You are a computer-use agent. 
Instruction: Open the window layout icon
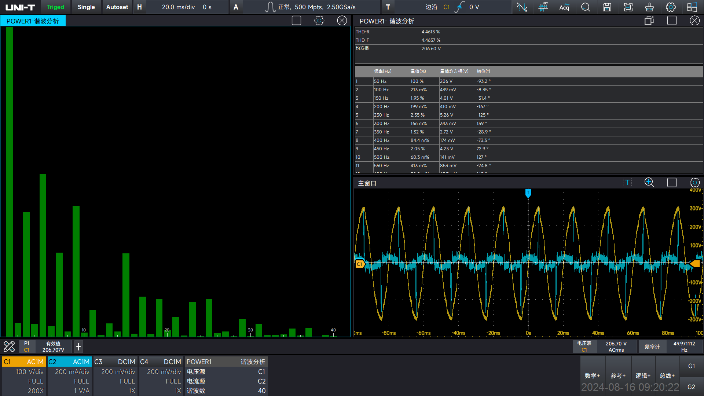[692, 7]
